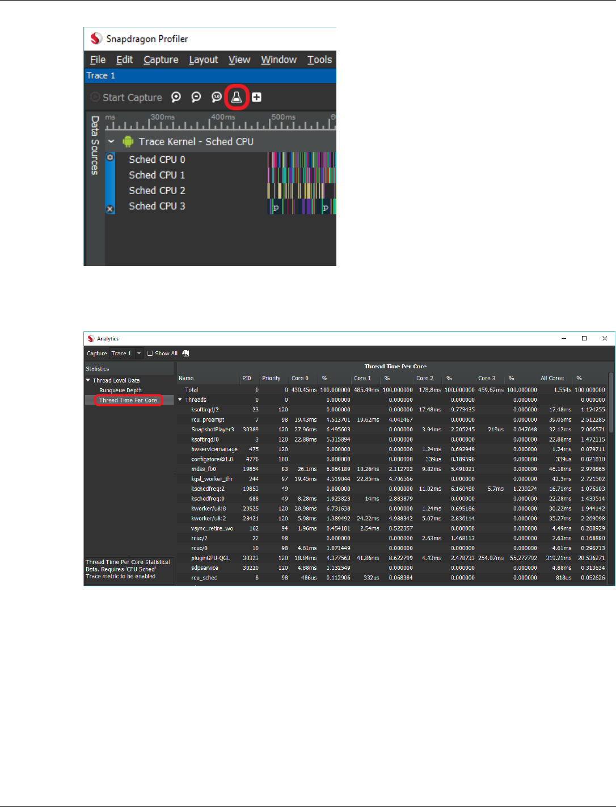Sort by the Core 0 column header
Image resolution: width=616 pixels, height=807 pixels.
tap(300, 378)
